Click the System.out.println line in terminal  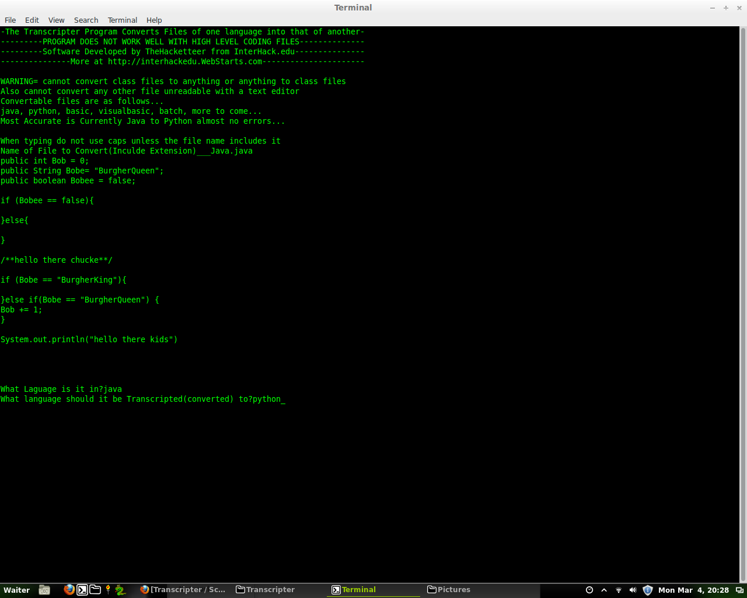(89, 339)
